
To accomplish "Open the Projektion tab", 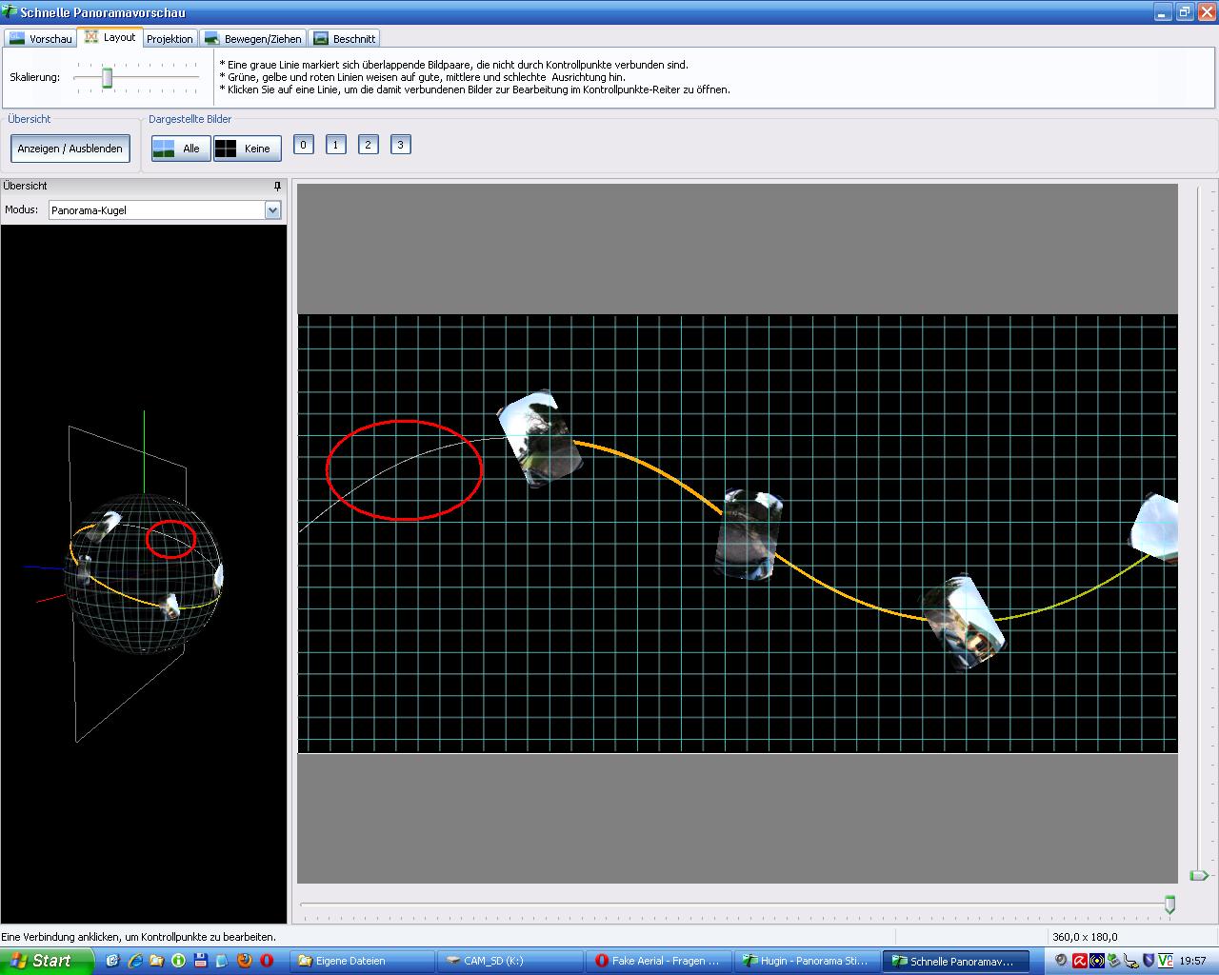I will click(170, 39).
